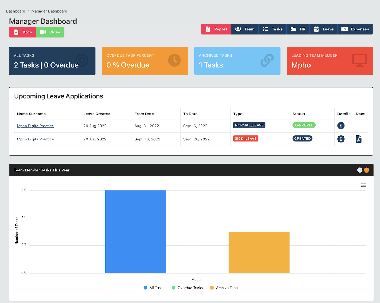Screen dimensions: 380x303
Task: Open the Overdue Task Percent card
Action: [145, 61]
